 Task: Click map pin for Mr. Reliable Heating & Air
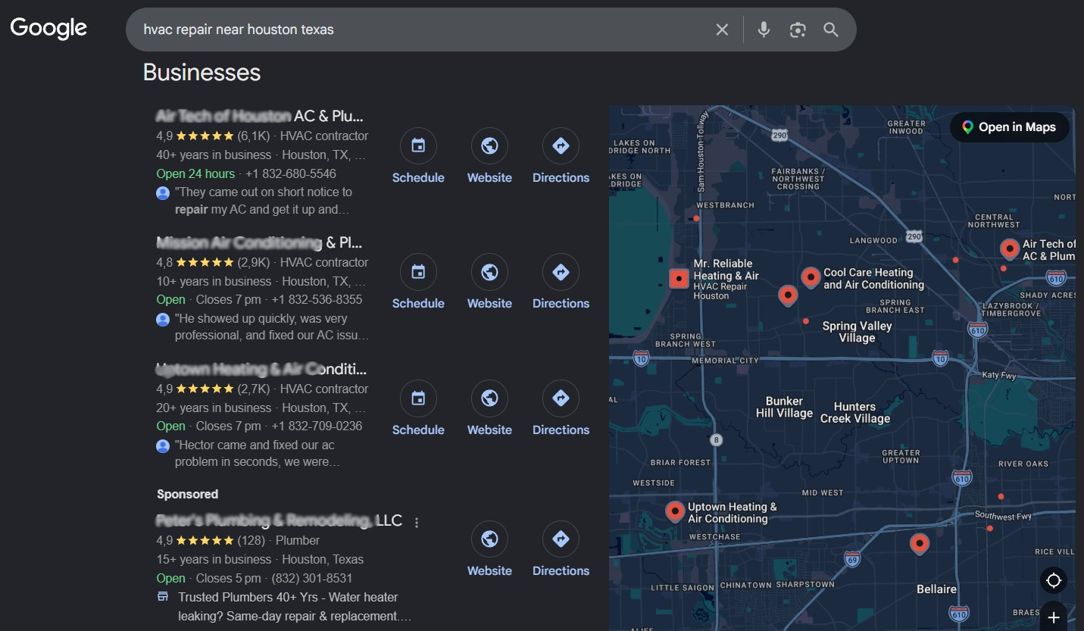tap(679, 279)
